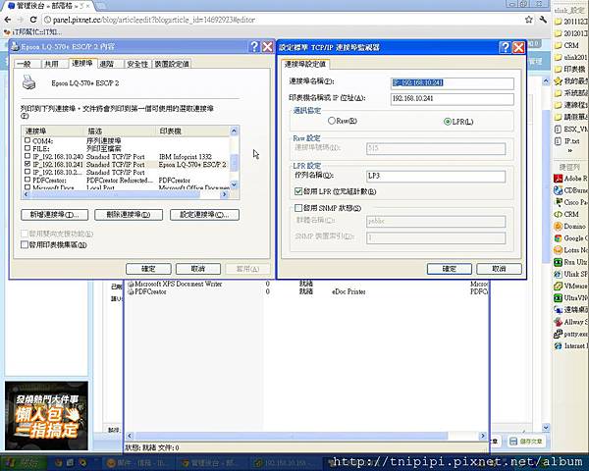
Task: Uncheck the IP_192.168.10.241 port checkbox
Action: point(27,164)
